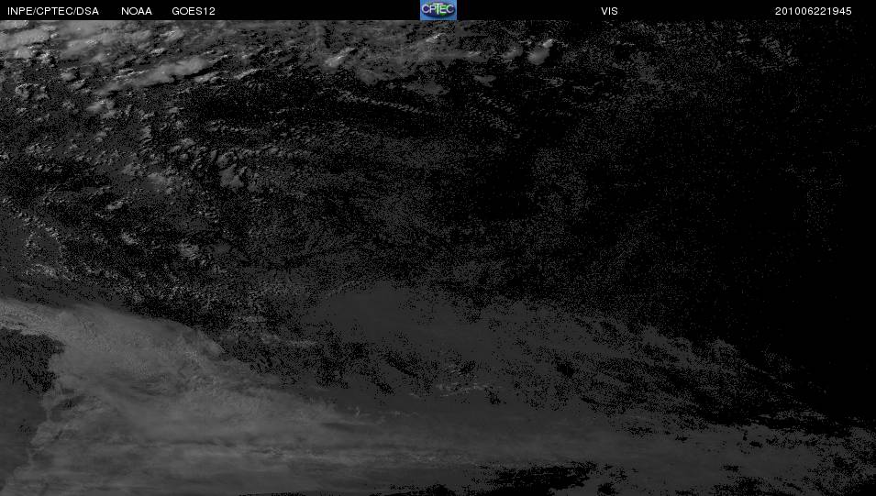876x496 pixels.
Task: Click the 201006221945 timestamp
Action: [x=813, y=11]
